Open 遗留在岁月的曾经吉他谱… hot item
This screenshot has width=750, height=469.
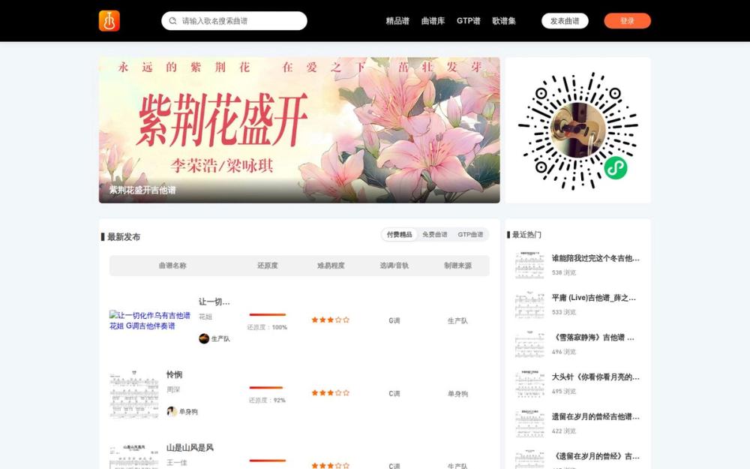coord(595,416)
